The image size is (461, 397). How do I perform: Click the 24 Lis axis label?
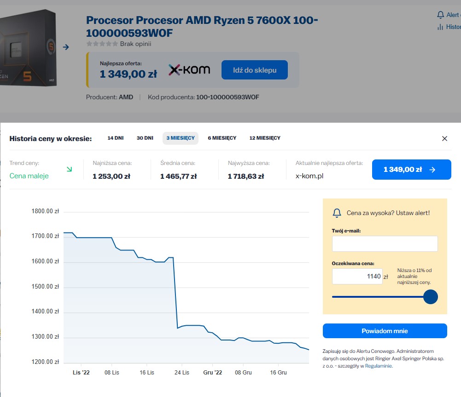pos(182,372)
